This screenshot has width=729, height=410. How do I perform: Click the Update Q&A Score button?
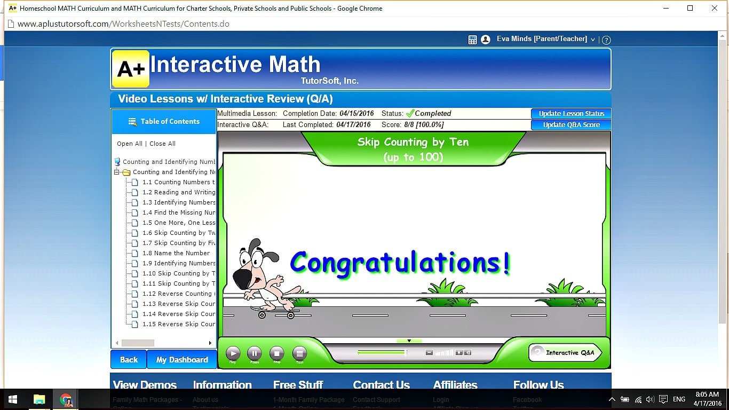(570, 124)
